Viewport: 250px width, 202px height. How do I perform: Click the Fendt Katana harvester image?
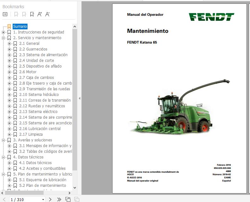tap(180, 107)
